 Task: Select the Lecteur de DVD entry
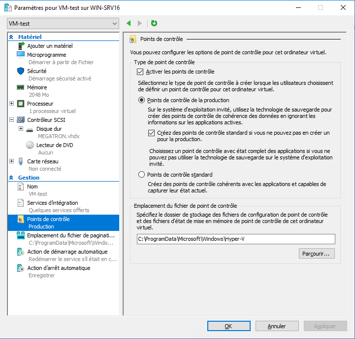(55, 145)
